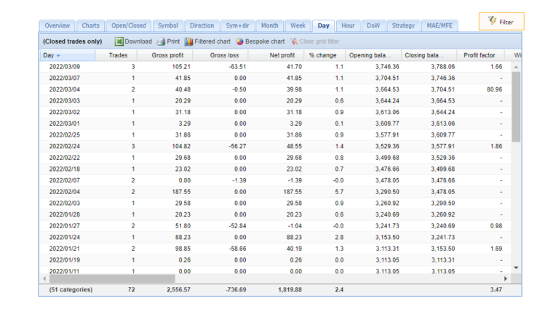Image resolution: width=553 pixels, height=314 pixels.
Task: Click the Clear grid filter label
Action: (x=319, y=41)
